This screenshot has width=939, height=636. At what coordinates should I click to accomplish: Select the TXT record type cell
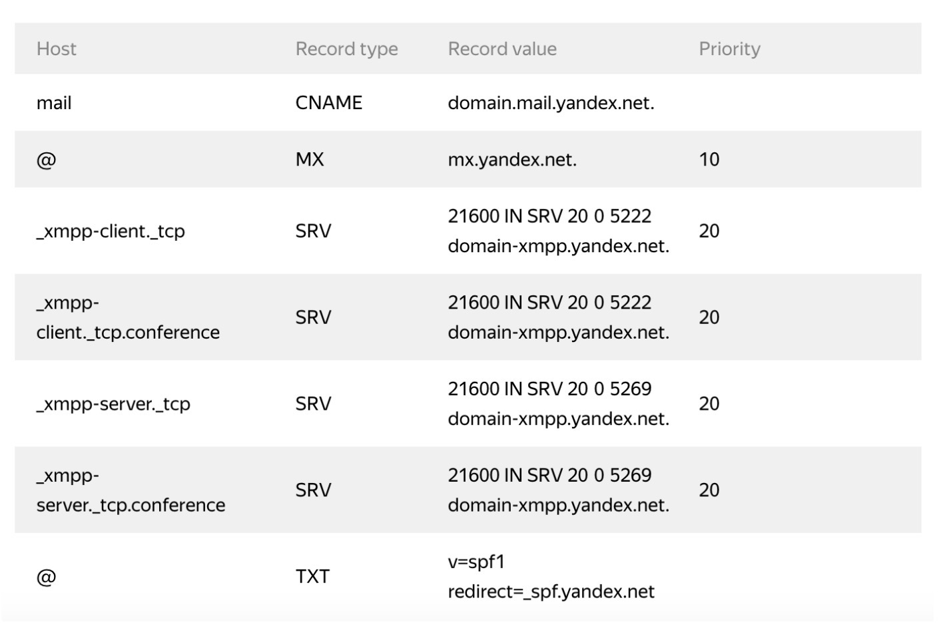[312, 576]
